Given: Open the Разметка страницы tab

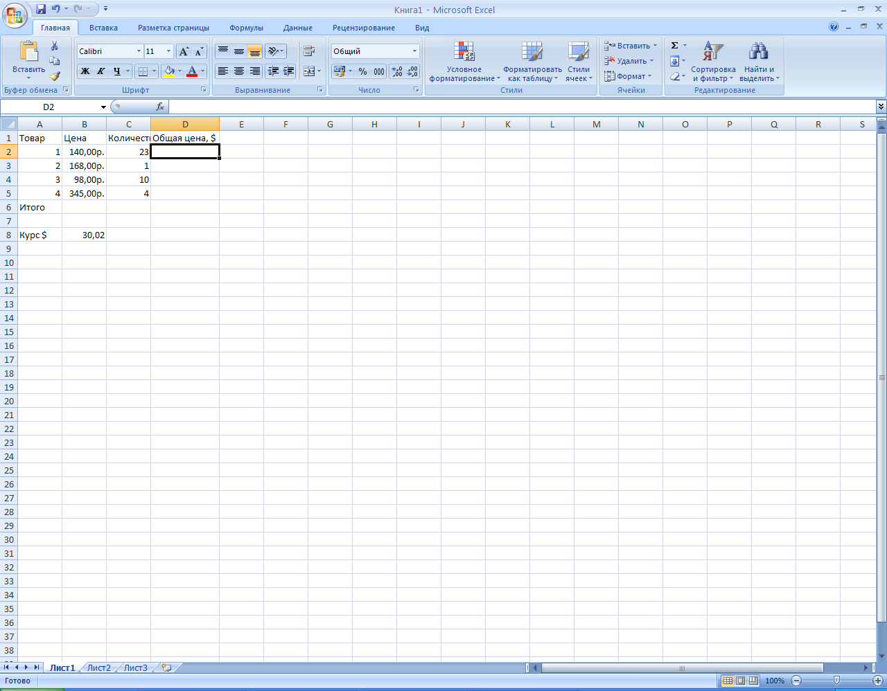Looking at the screenshot, I should point(173,28).
